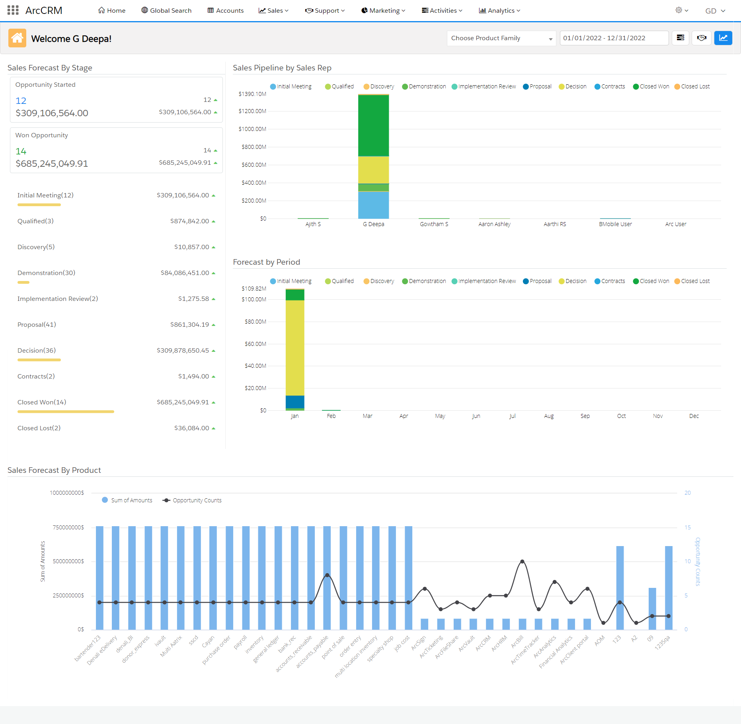Toggle Opportunity Counts series in product chart
Image resolution: width=741 pixels, height=724 pixels.
(192, 500)
